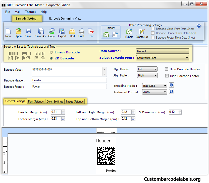The image size is (209, 183).
Task: Click Header Margin value field
Action: pos(56,112)
